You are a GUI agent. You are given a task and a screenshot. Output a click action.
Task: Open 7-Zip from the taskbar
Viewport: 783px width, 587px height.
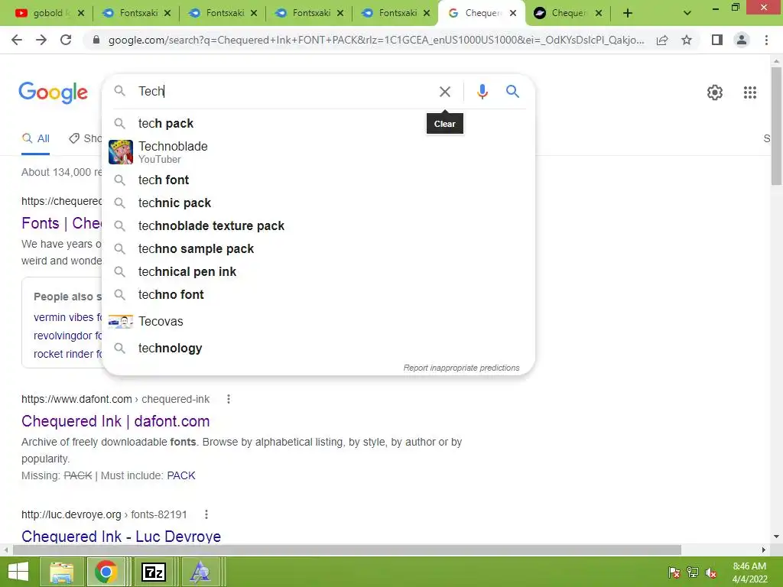point(153,572)
